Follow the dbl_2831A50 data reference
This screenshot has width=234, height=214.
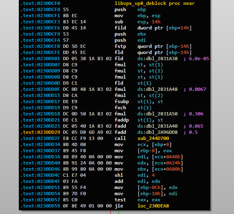162,114
